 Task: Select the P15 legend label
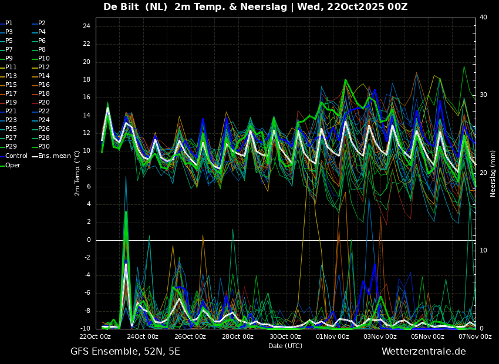click(11, 85)
